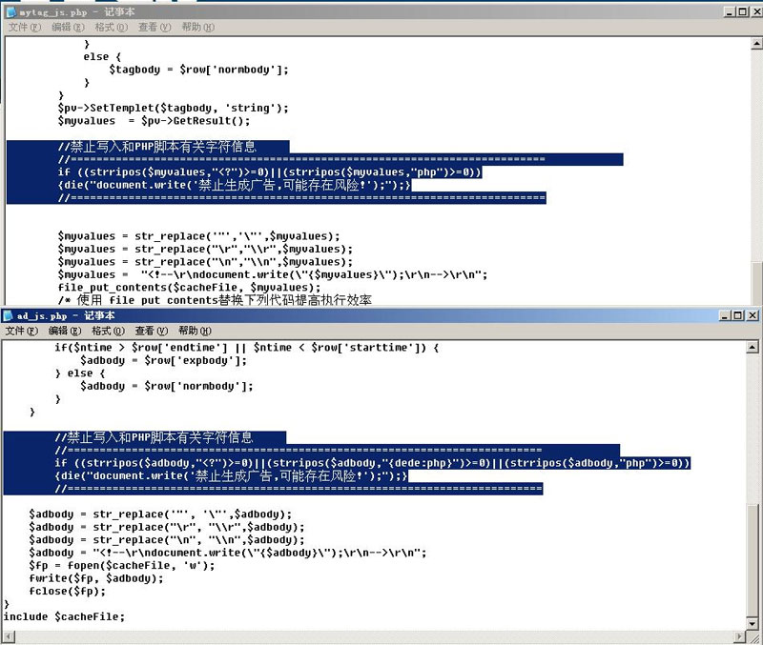Screen dimensions: 763x645
Task: Open 查看 menu in mytag_js.php window
Action: click(154, 28)
